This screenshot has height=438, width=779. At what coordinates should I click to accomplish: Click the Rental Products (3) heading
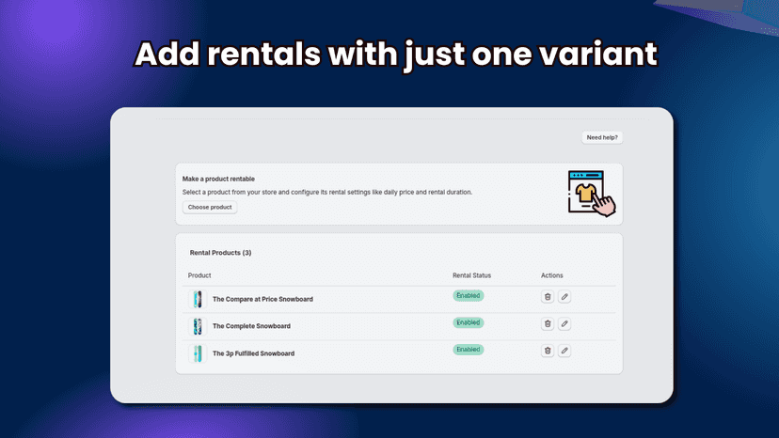[x=220, y=253]
